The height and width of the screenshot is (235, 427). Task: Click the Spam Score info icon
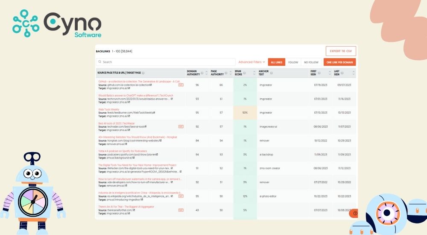[244, 73]
